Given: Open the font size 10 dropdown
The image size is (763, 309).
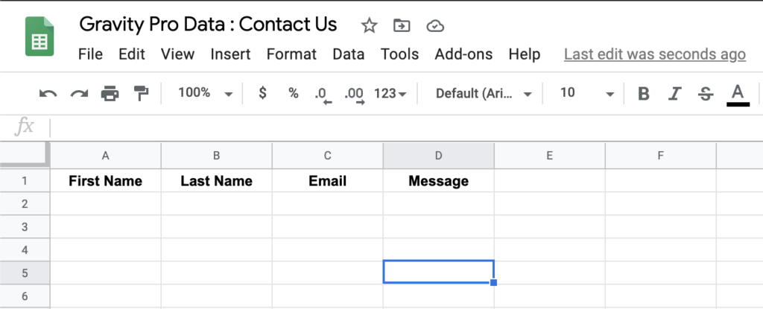Looking at the screenshot, I should tap(587, 93).
